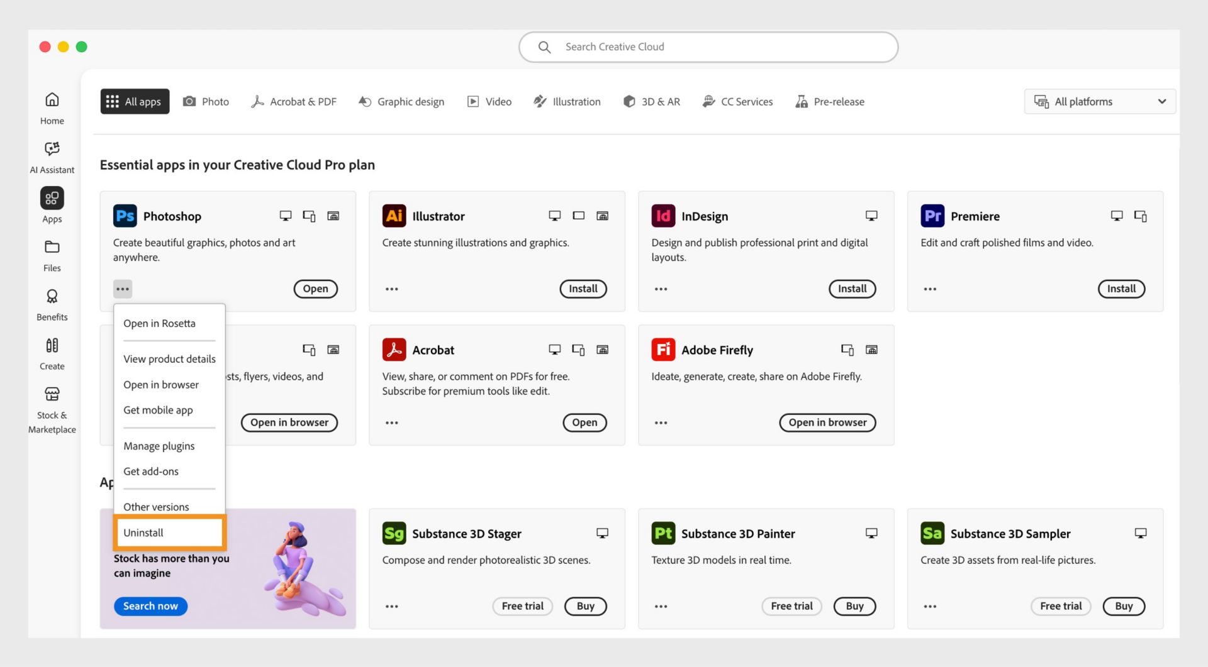Open Adobe Firefly's more options menu
This screenshot has width=1208, height=667.
pyautogui.click(x=661, y=422)
